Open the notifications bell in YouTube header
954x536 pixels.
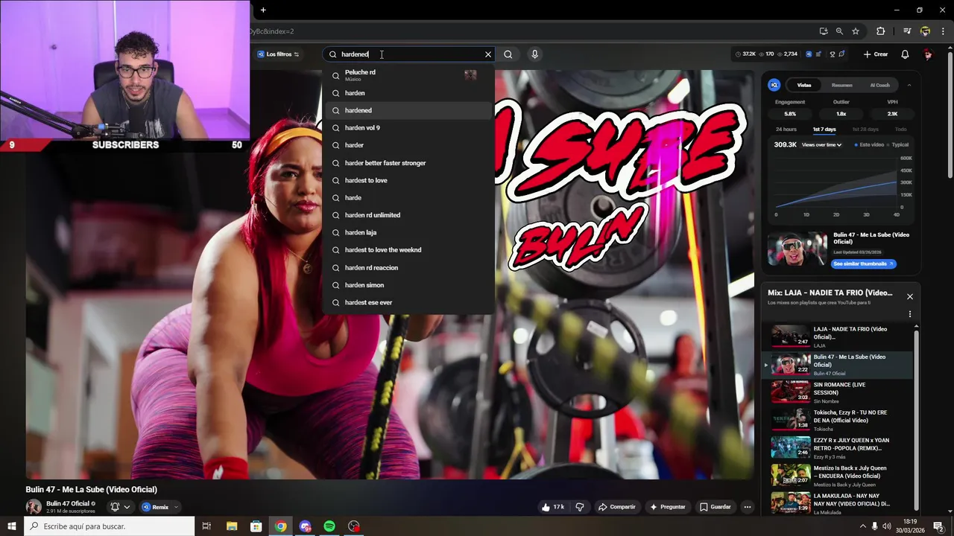(x=905, y=54)
